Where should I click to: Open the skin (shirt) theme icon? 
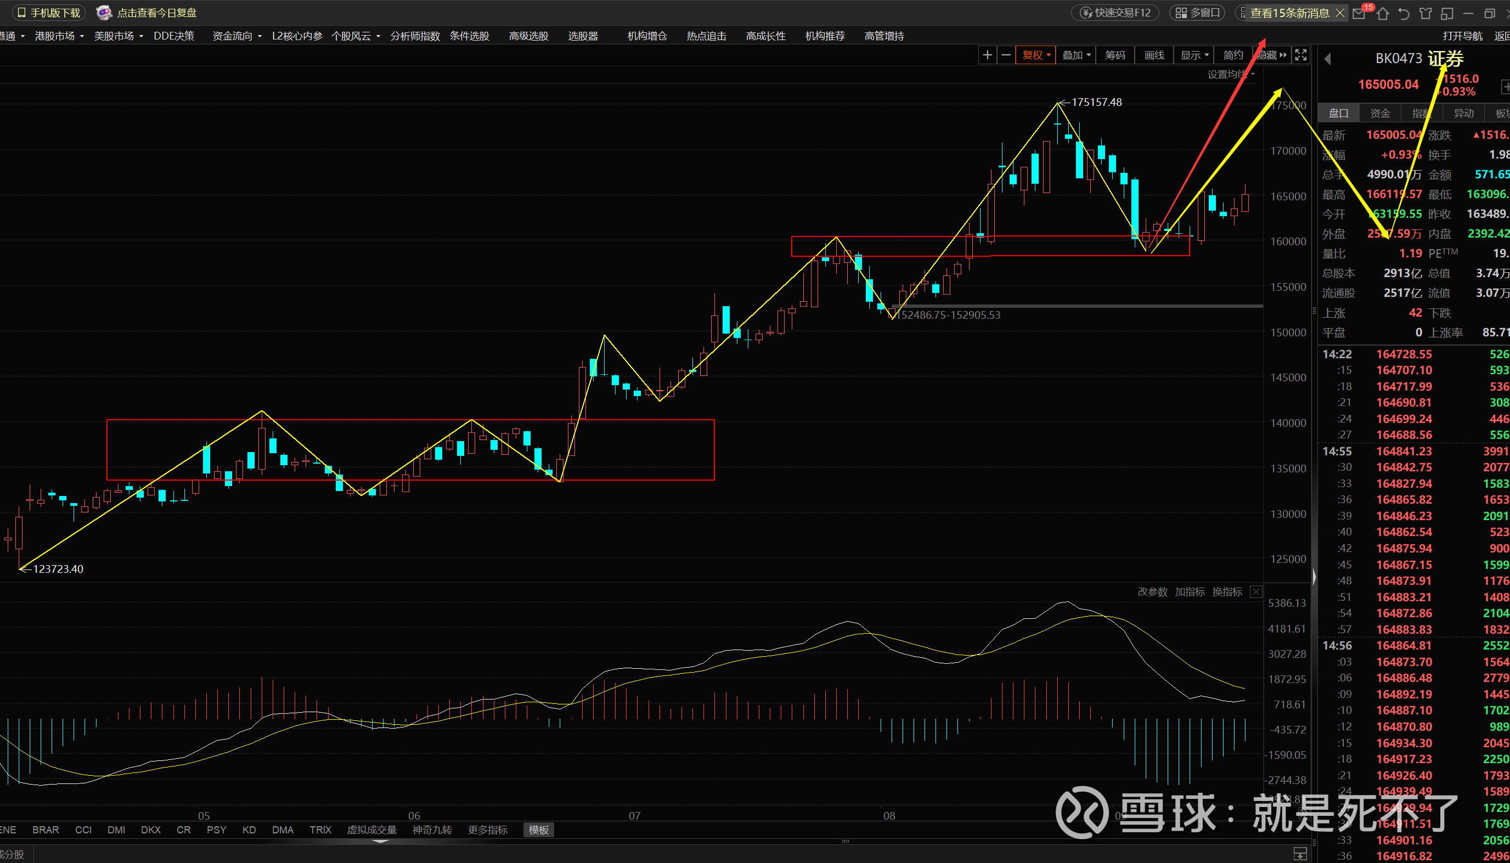[1426, 13]
